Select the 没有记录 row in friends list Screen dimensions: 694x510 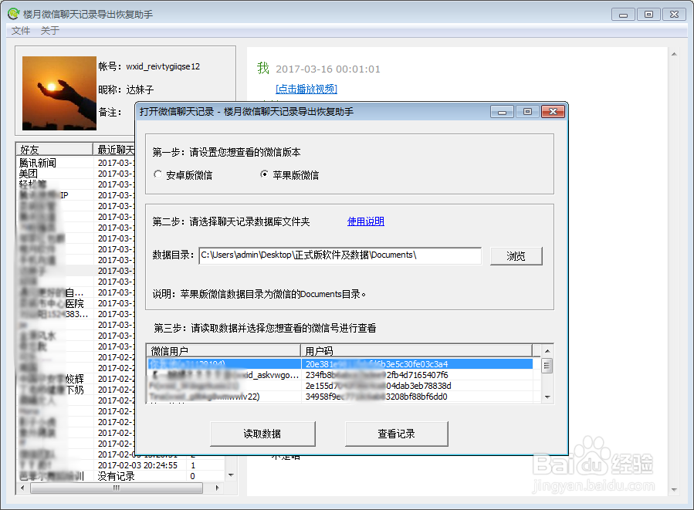tap(116, 476)
